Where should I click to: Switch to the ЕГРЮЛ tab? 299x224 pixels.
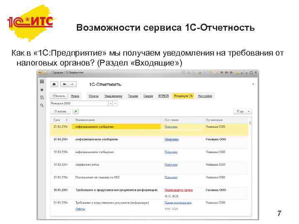pyautogui.click(x=164, y=96)
